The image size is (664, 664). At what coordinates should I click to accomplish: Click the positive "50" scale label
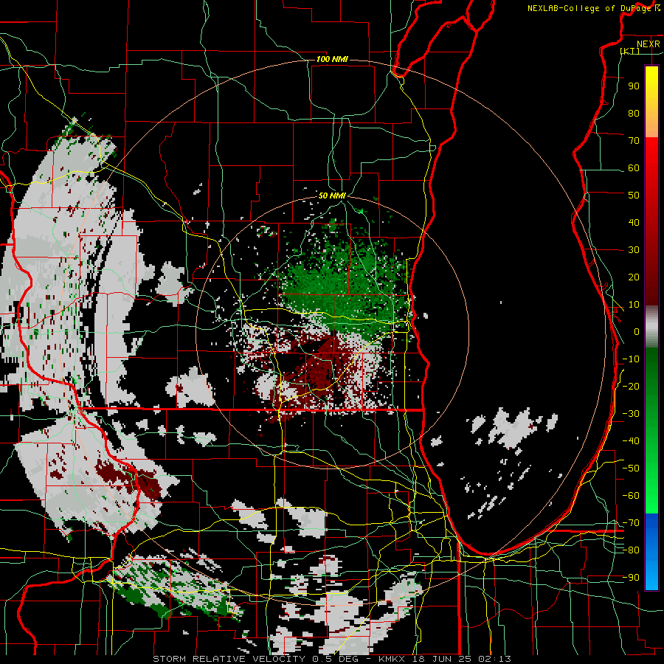tap(634, 196)
